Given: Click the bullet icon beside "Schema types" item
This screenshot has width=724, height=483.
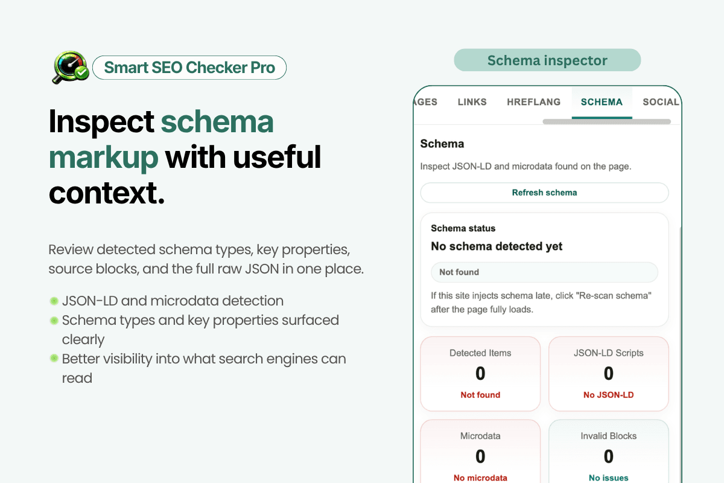Looking at the screenshot, I should (x=55, y=319).
